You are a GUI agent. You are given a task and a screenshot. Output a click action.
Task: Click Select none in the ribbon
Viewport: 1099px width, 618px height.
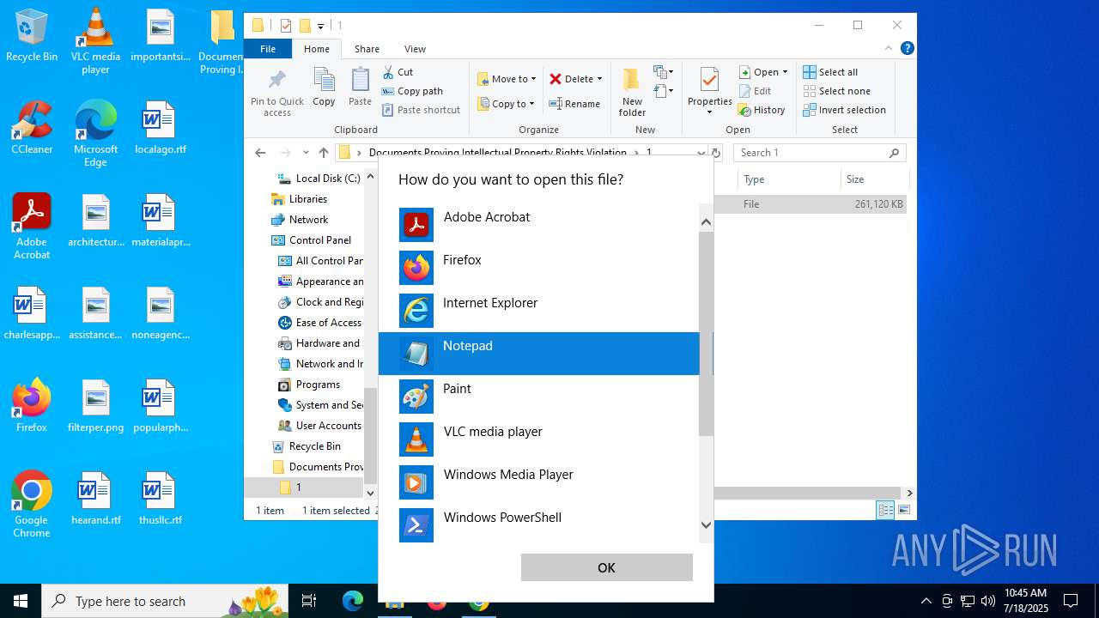point(836,91)
